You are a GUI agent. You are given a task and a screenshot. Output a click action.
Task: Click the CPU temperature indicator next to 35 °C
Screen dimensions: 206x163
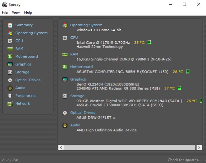(149, 42)
